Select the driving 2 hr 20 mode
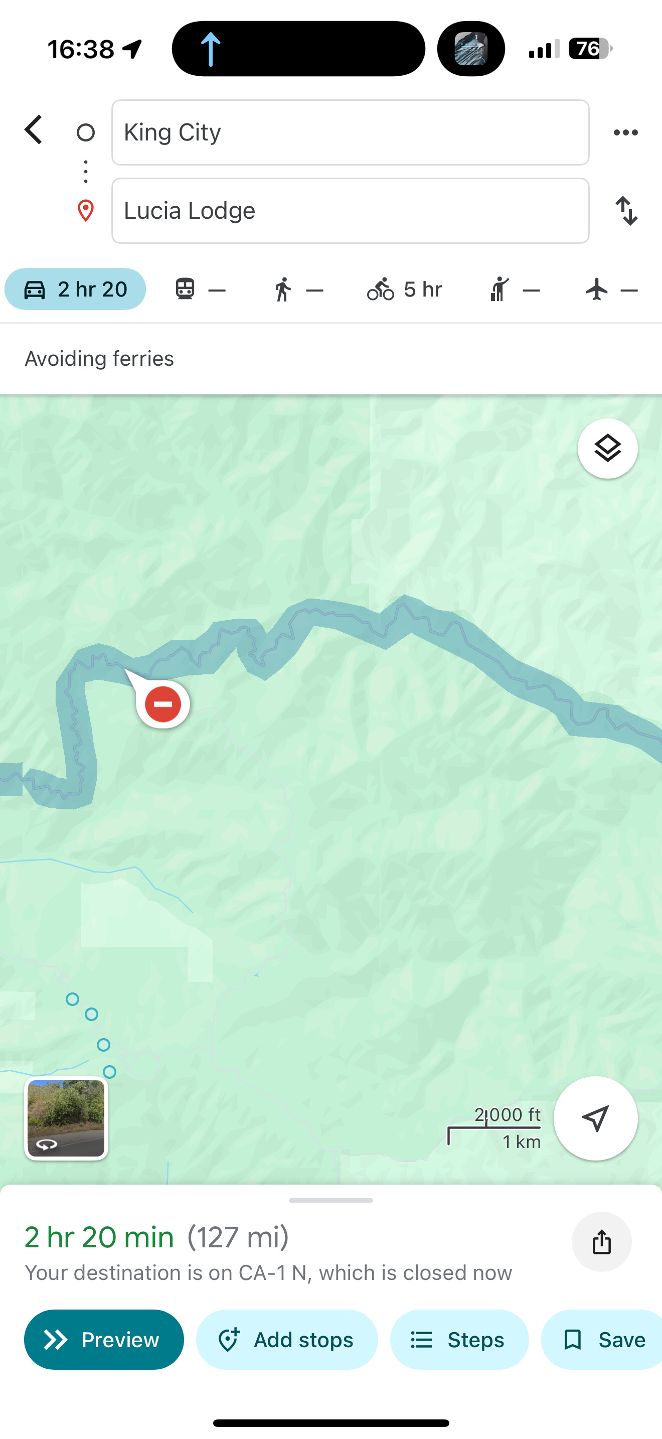 [75, 290]
